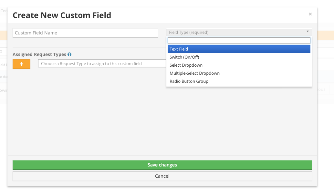The width and height of the screenshot is (334, 189).
Task: Click the Assigned Request Types label
Action: (x=39, y=54)
